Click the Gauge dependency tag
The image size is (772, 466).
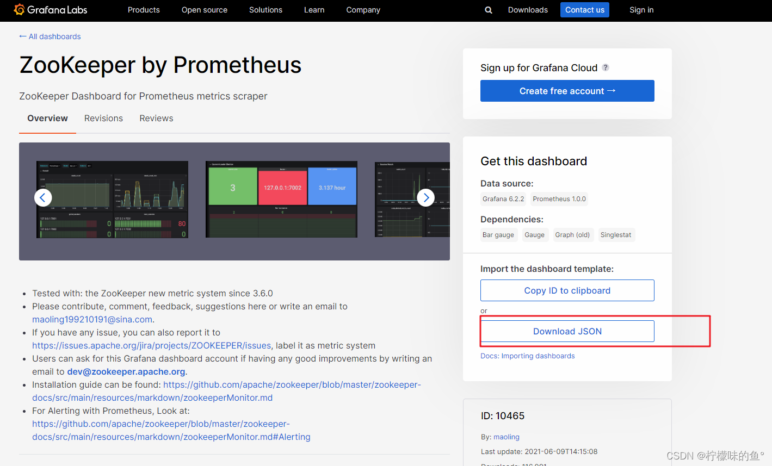point(534,235)
